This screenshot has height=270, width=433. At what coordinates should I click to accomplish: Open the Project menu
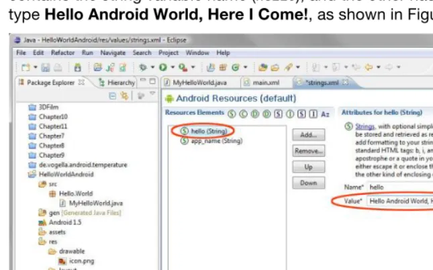click(x=169, y=52)
